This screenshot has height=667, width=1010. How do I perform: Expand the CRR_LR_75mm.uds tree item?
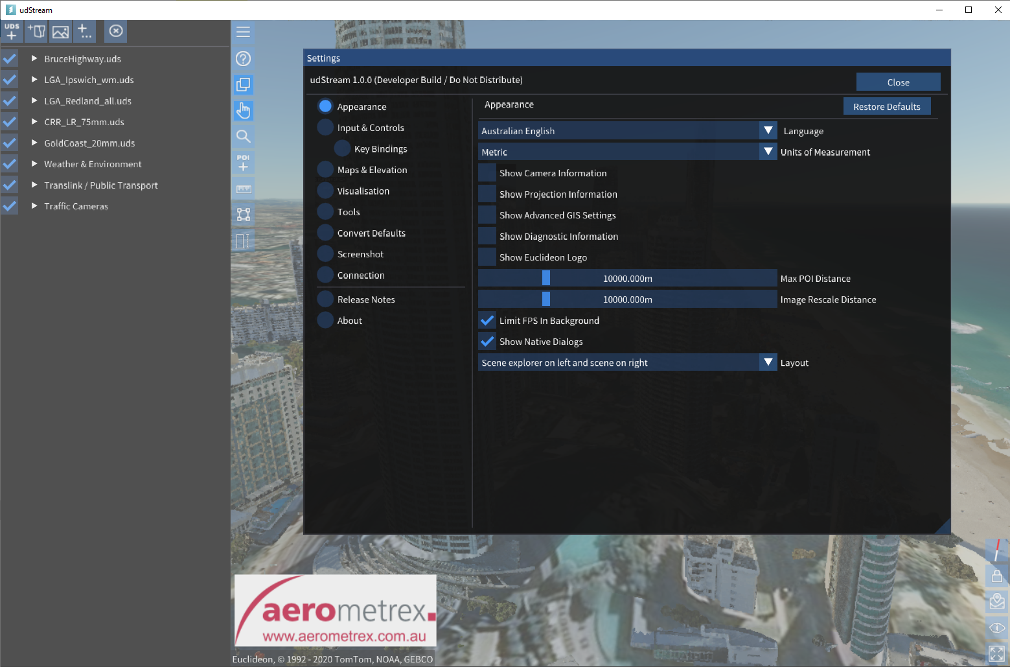[x=34, y=121]
